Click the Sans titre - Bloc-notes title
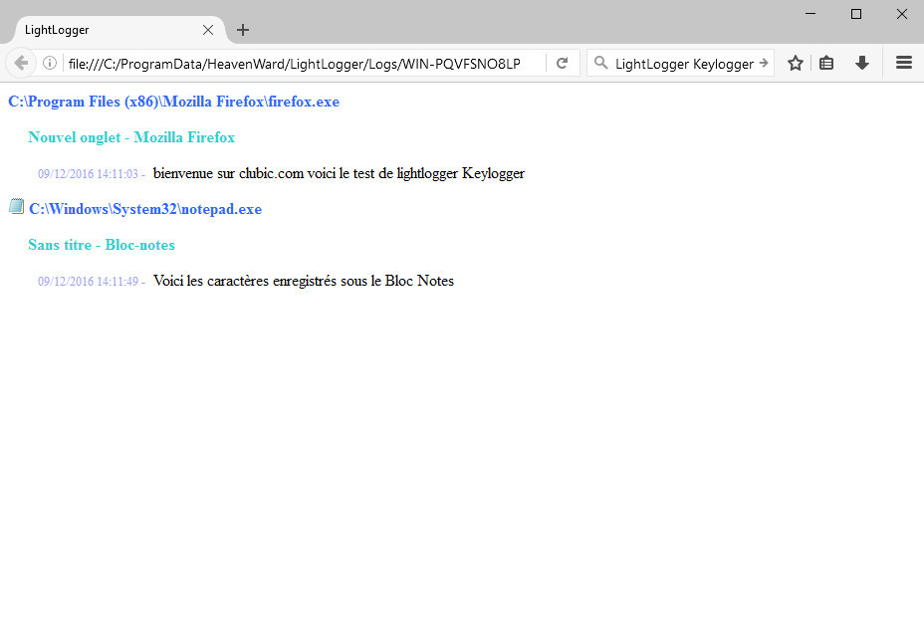The height and width of the screenshot is (638, 924). point(101,245)
